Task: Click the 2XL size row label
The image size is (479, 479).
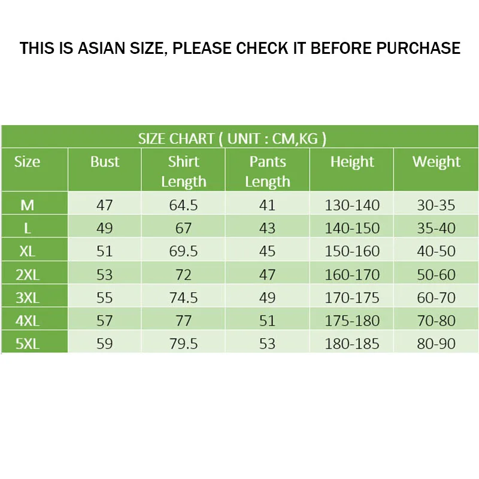Action: tap(28, 275)
